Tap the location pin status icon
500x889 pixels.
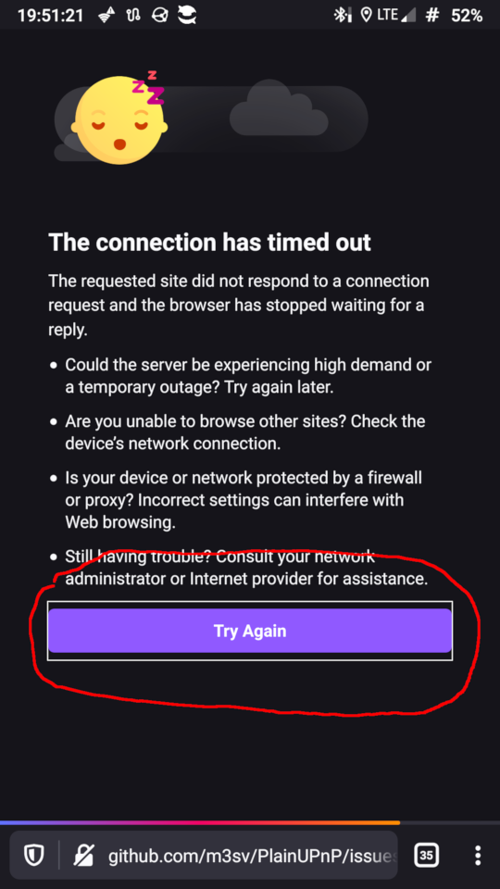coord(367,16)
